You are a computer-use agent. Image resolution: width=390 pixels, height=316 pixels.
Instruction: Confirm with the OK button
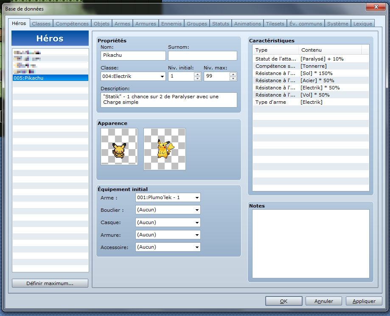(283, 301)
